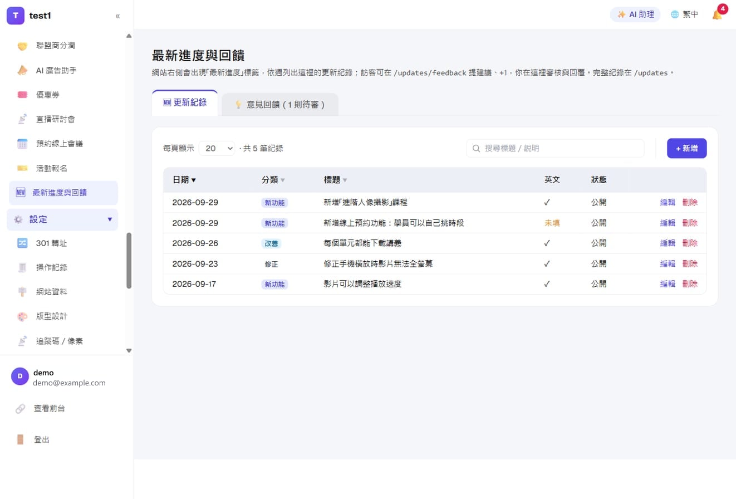
Task: Open the AI 助理 button
Action: (x=635, y=14)
